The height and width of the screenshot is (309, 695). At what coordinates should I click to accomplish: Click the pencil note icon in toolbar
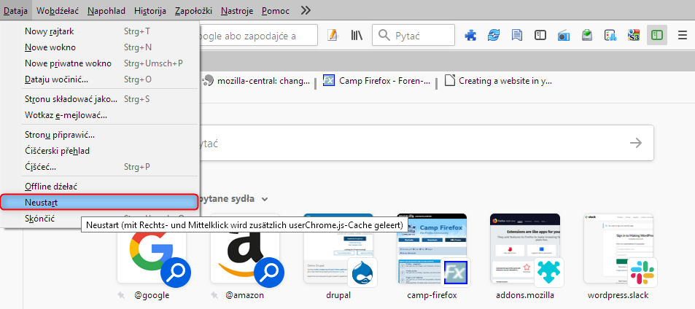[x=333, y=35]
